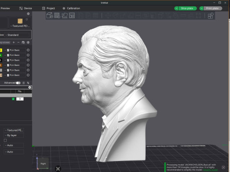Toggle the Advanced settings switch
Image resolution: width=230 pixels, height=172 pixels.
[18, 83]
